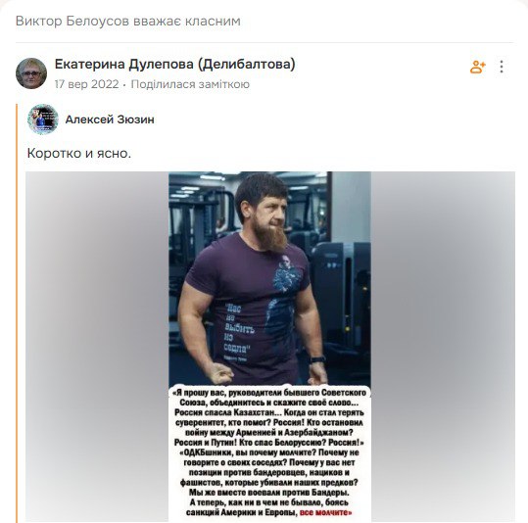This screenshot has width=528, height=523.
Task: Click the blurred grey area left of the photo
Action: pyautogui.click(x=97, y=347)
